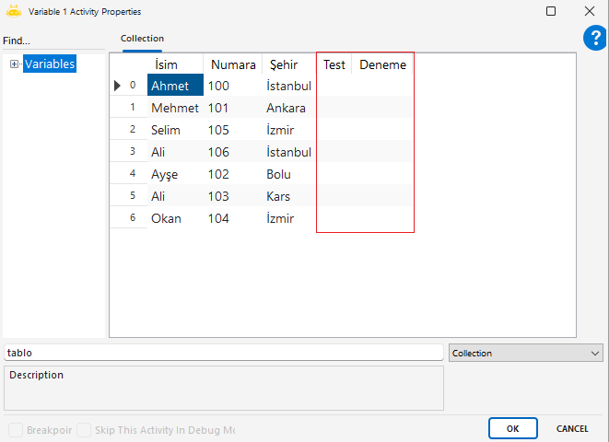Click the row 0 current-row arrow indicator
The height and width of the screenshot is (442, 609).
(x=117, y=86)
